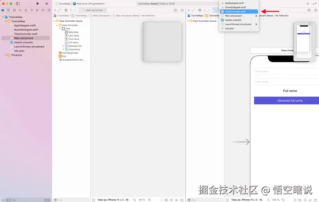Click the First name text field on canvas
319x202 pixels.
coord(287,71)
